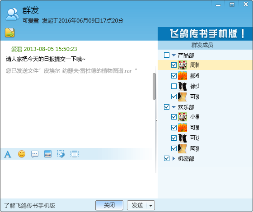Collapse the 产品部 tree group
Viewport: 253px width, 212px height.
tap(173, 55)
